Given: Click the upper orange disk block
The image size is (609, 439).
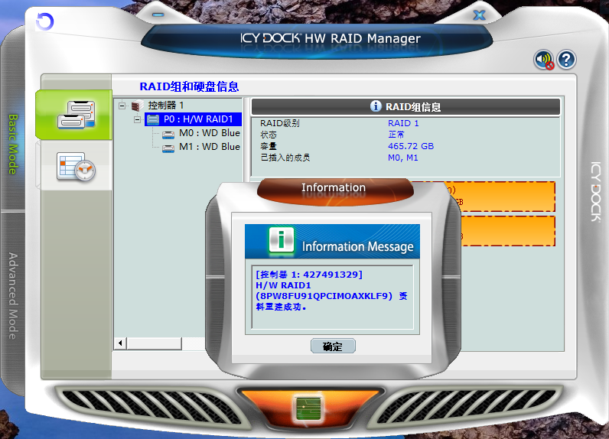Looking at the screenshot, I should pos(506,197).
